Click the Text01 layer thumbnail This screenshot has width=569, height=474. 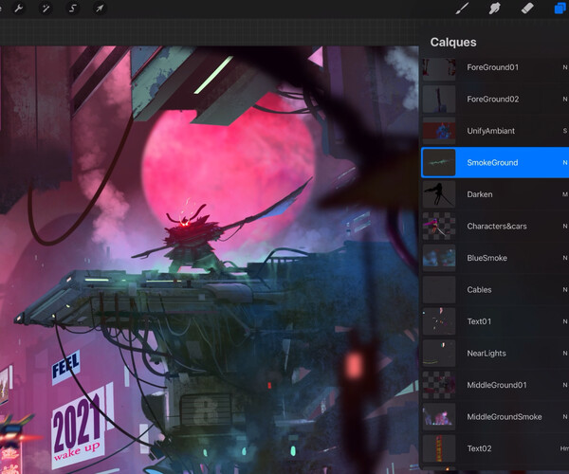pyautogui.click(x=439, y=321)
